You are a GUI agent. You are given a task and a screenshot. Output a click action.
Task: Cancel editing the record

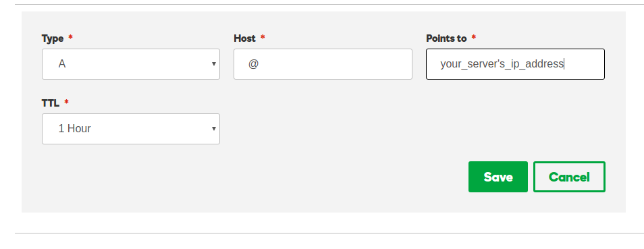pyautogui.click(x=569, y=177)
